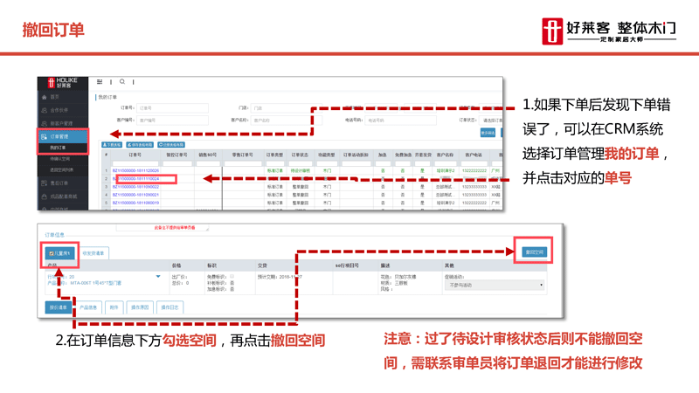Click the home icon beside 首页

pyautogui.click(x=45, y=97)
